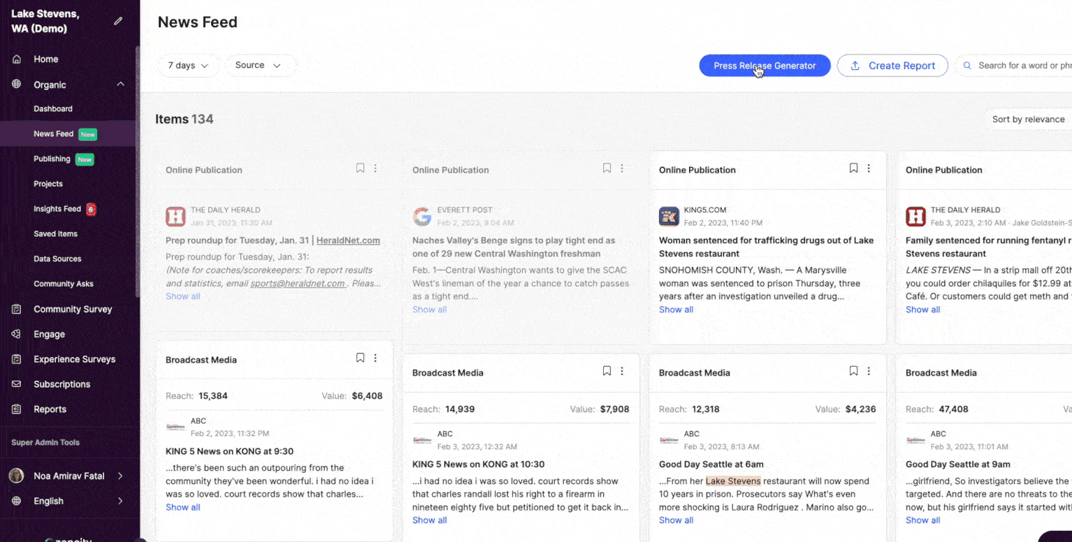Bookmark KING 5 News on KONG at 9:30
This screenshot has width=1072, height=542.
click(360, 358)
